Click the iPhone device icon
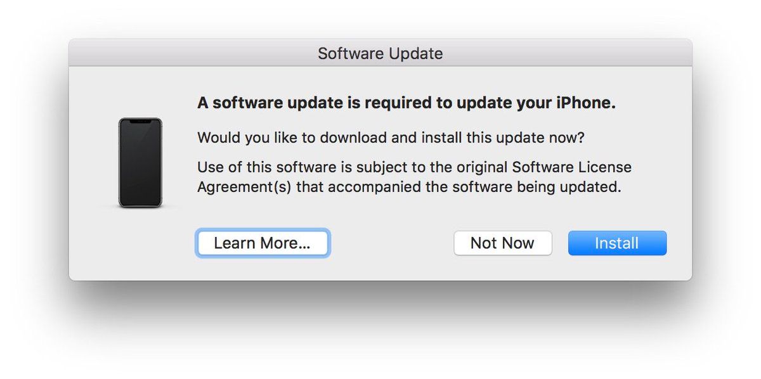This screenshot has width=761, height=379. (x=140, y=162)
